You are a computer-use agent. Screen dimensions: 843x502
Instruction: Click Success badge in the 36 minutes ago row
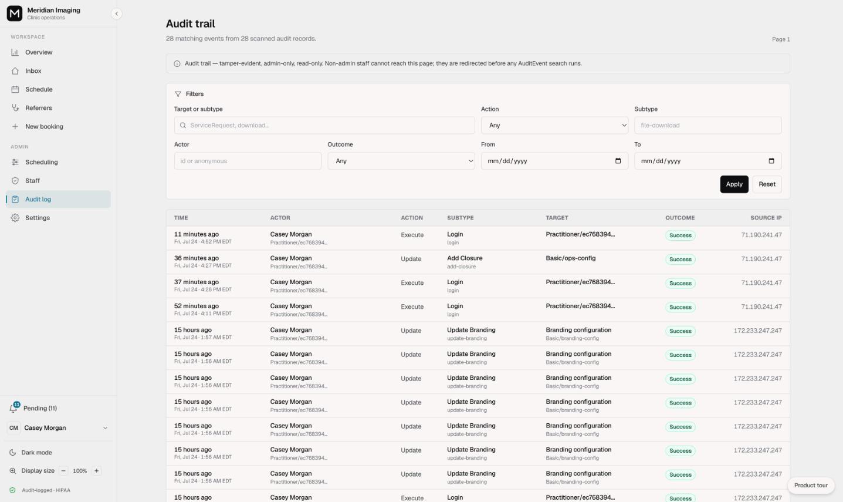pos(681,260)
